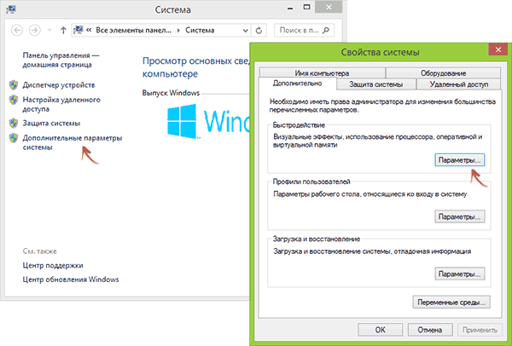Click the Back navigation arrow
512x346 pixels.
(x=18, y=29)
